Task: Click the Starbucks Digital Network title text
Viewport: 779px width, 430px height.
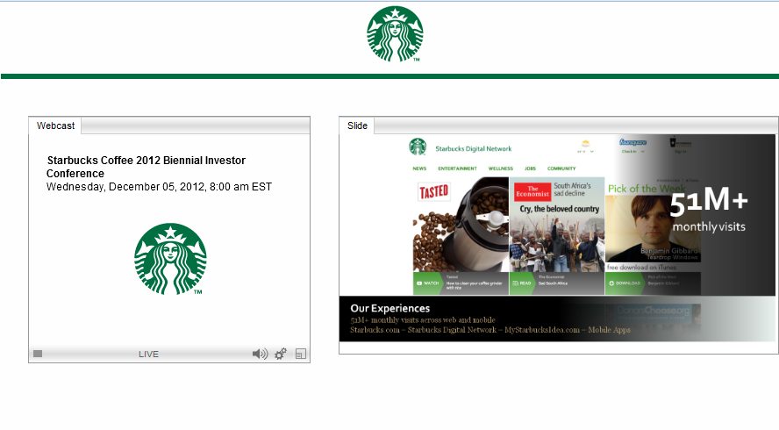Action: click(474, 148)
